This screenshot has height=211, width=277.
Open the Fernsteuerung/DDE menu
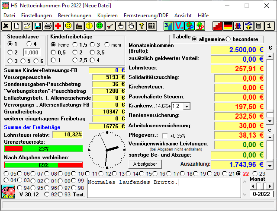pos(146,15)
